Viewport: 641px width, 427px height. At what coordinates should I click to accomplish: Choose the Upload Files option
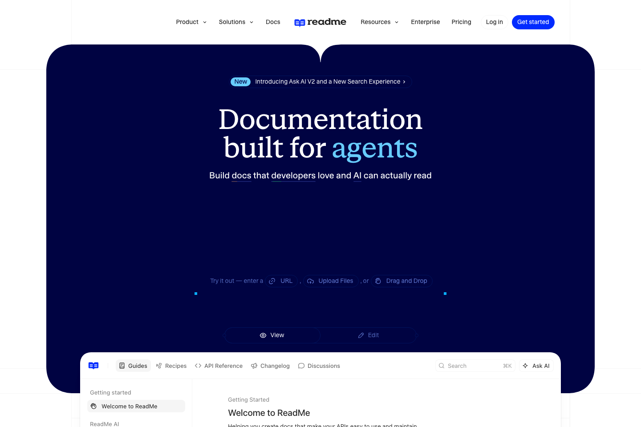click(x=331, y=281)
